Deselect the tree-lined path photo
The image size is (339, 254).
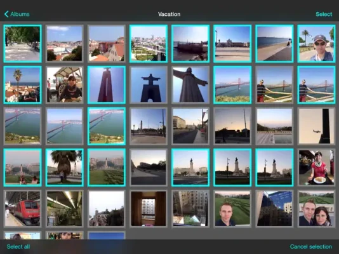[22, 44]
